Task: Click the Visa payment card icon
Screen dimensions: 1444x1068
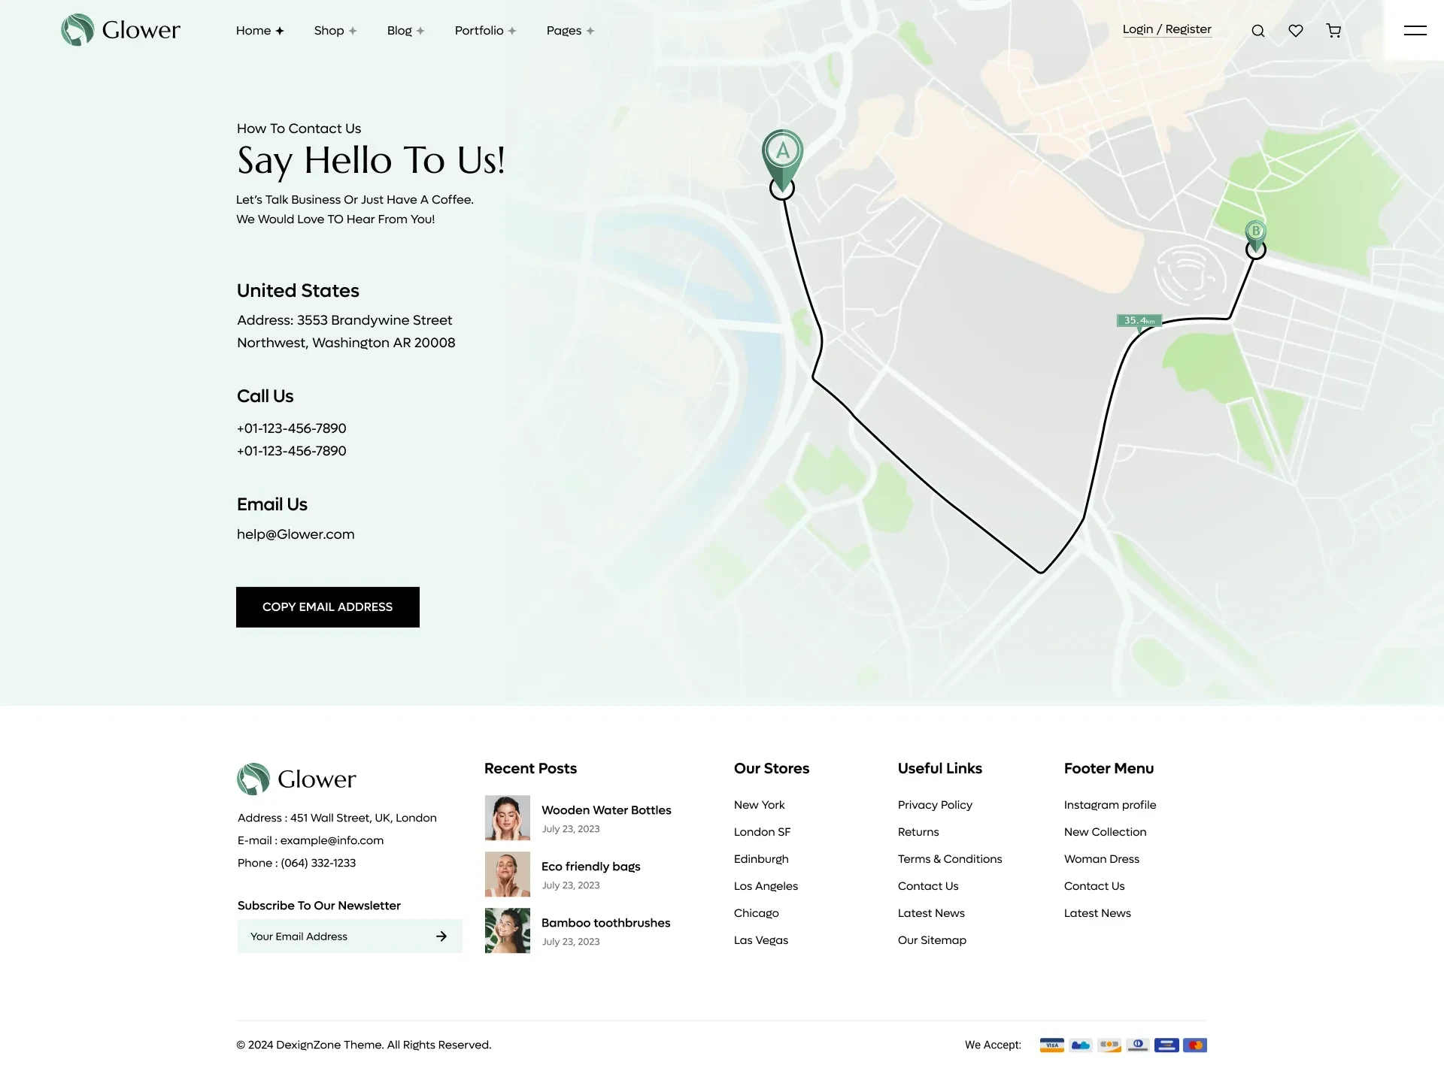Action: (x=1052, y=1045)
